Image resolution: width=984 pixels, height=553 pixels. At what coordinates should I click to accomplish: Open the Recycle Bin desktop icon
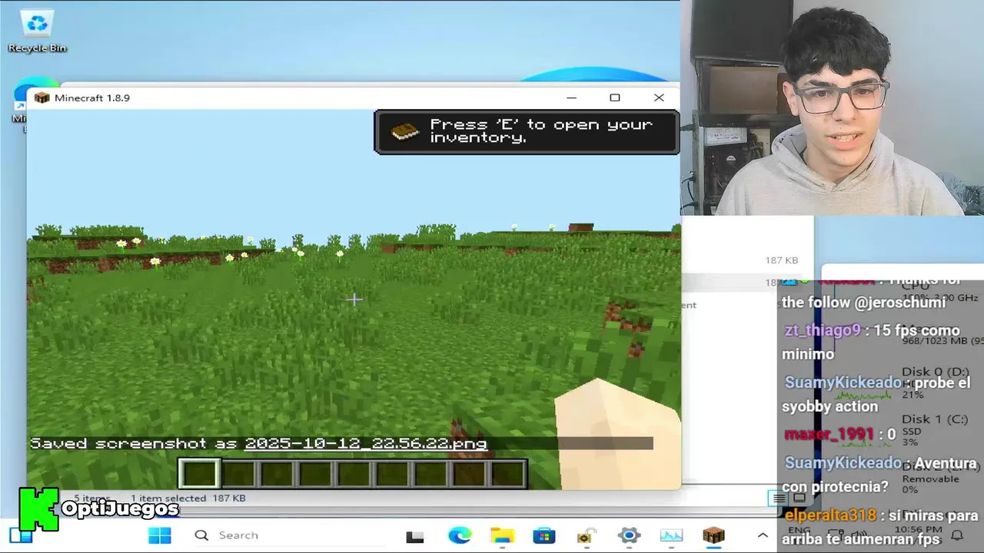click(37, 31)
